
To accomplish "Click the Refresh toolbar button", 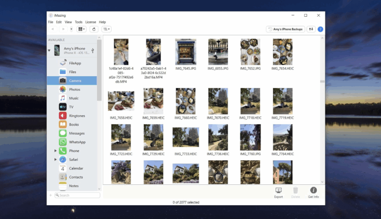I will point(94,29).
